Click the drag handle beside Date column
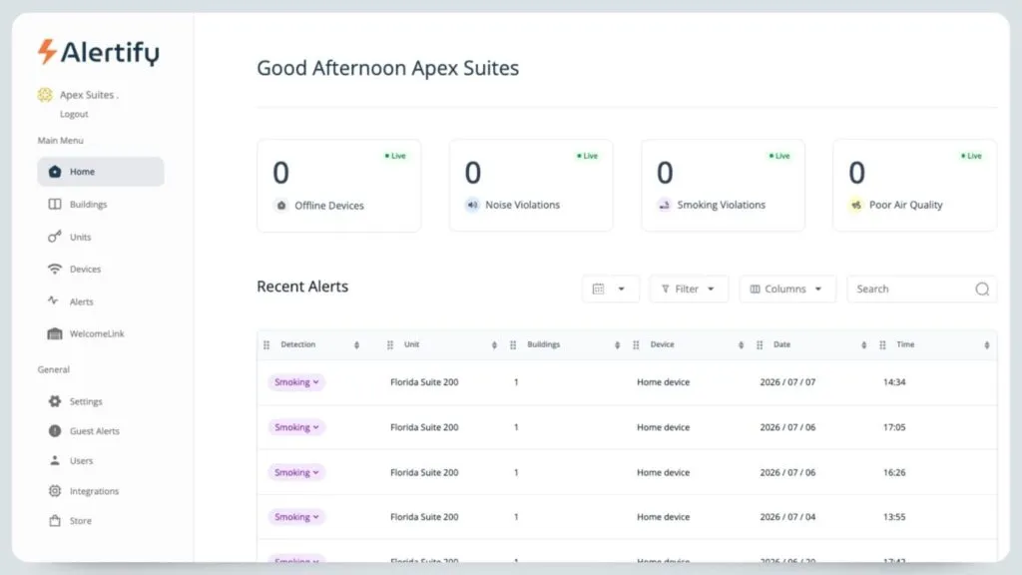This screenshot has width=1022, height=575. coord(760,344)
